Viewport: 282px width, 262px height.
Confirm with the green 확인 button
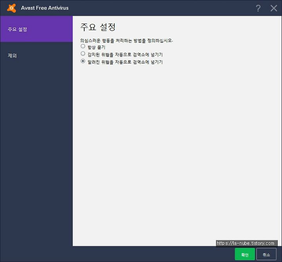coord(245,254)
